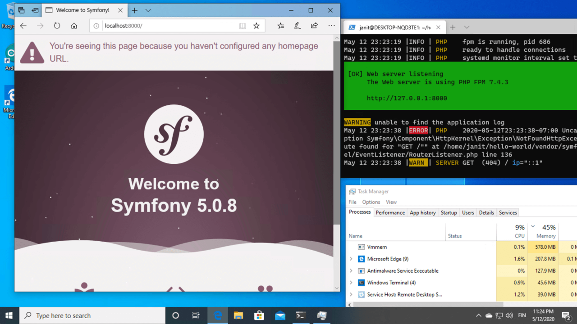Show tab previews chevron in Edge
The height and width of the screenshot is (324, 577).
tap(148, 10)
